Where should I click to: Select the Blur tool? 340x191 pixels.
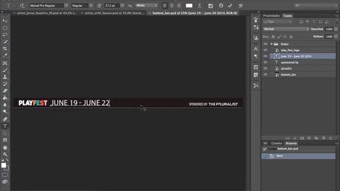(x=5, y=105)
